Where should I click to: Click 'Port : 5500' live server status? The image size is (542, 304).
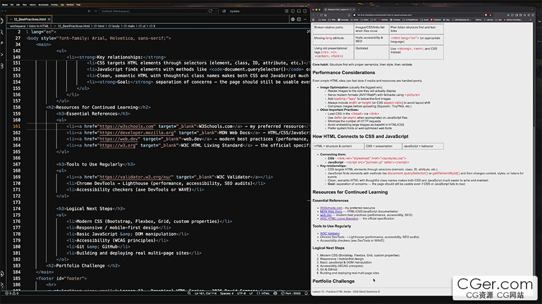[291, 294]
